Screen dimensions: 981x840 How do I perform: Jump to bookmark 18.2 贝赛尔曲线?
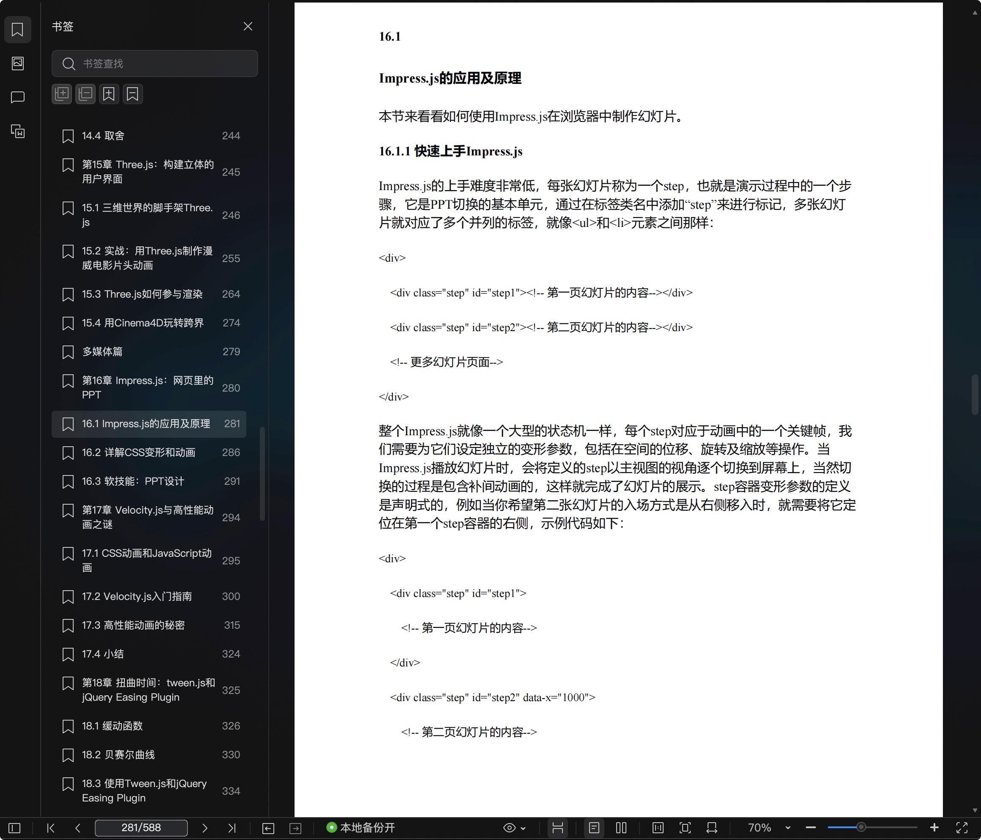tap(149, 755)
